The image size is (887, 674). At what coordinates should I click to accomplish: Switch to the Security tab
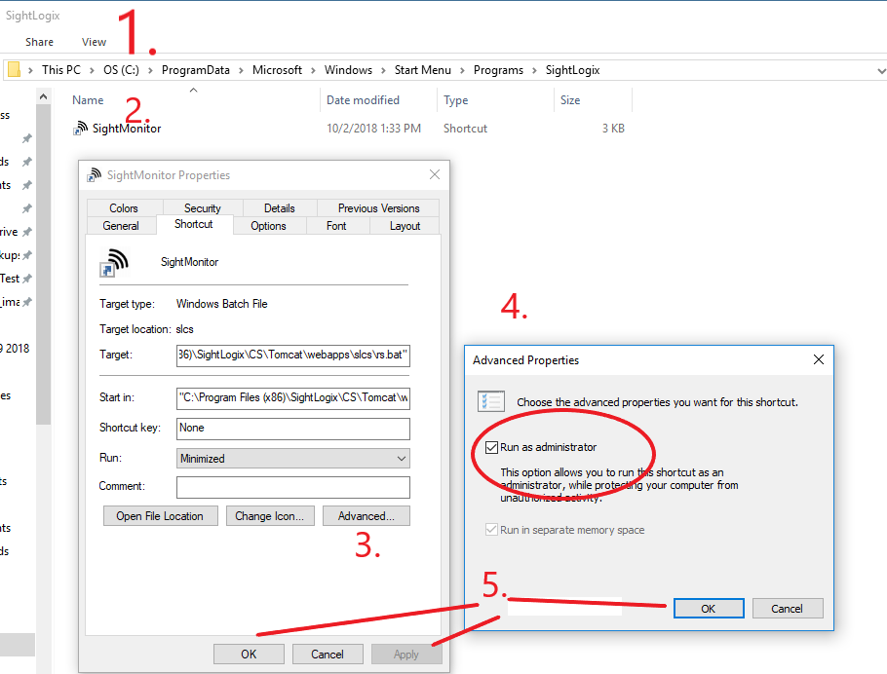[203, 208]
